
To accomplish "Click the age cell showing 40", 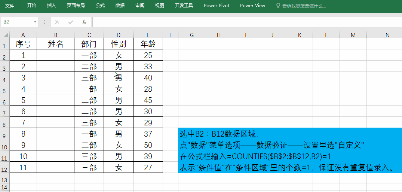I will 148,77.
